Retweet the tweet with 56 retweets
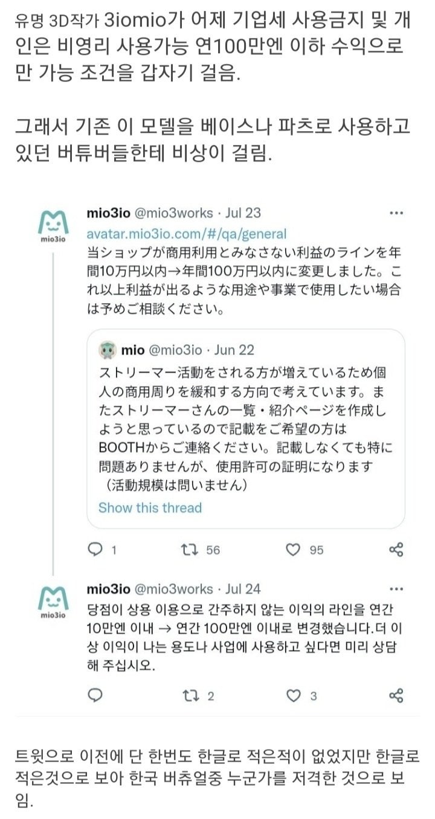This screenshot has height=819, width=435. tap(189, 549)
